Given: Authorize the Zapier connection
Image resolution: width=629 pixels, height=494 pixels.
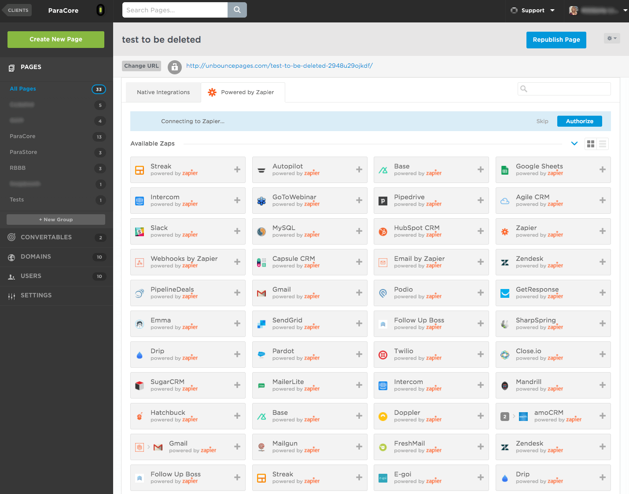Looking at the screenshot, I should (579, 121).
